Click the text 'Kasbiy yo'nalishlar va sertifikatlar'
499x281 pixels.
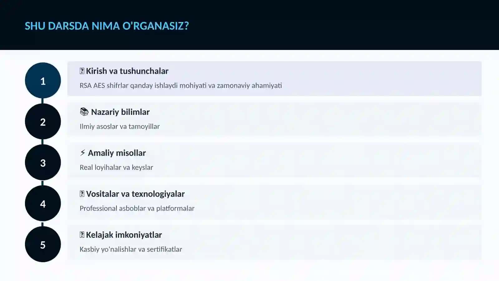pos(131,249)
